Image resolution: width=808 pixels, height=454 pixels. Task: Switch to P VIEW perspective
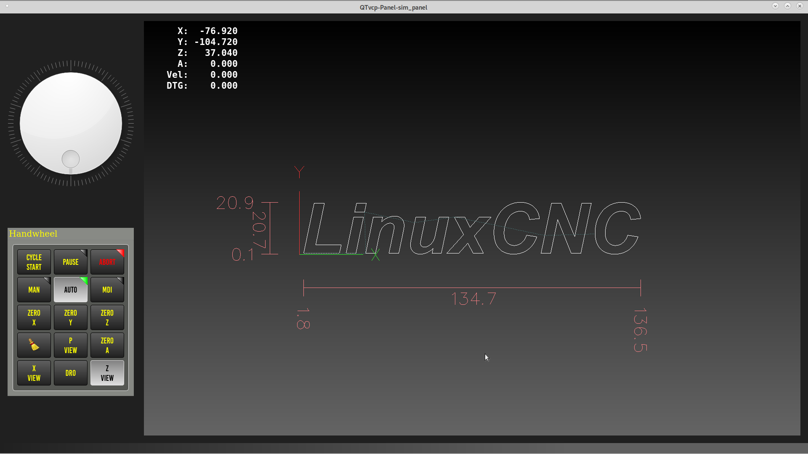(x=71, y=345)
